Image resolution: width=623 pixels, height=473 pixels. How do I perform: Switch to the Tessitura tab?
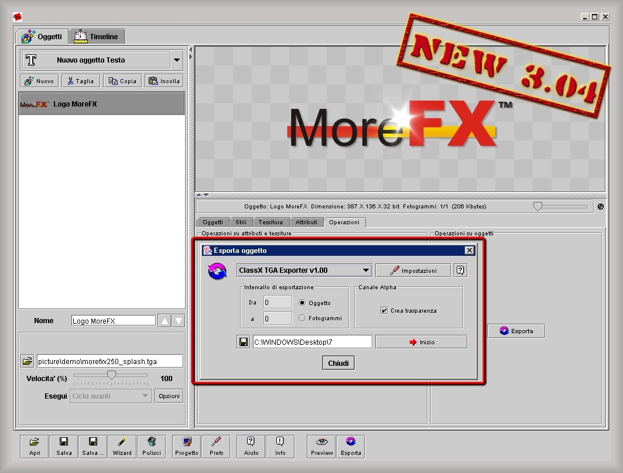pos(271,222)
